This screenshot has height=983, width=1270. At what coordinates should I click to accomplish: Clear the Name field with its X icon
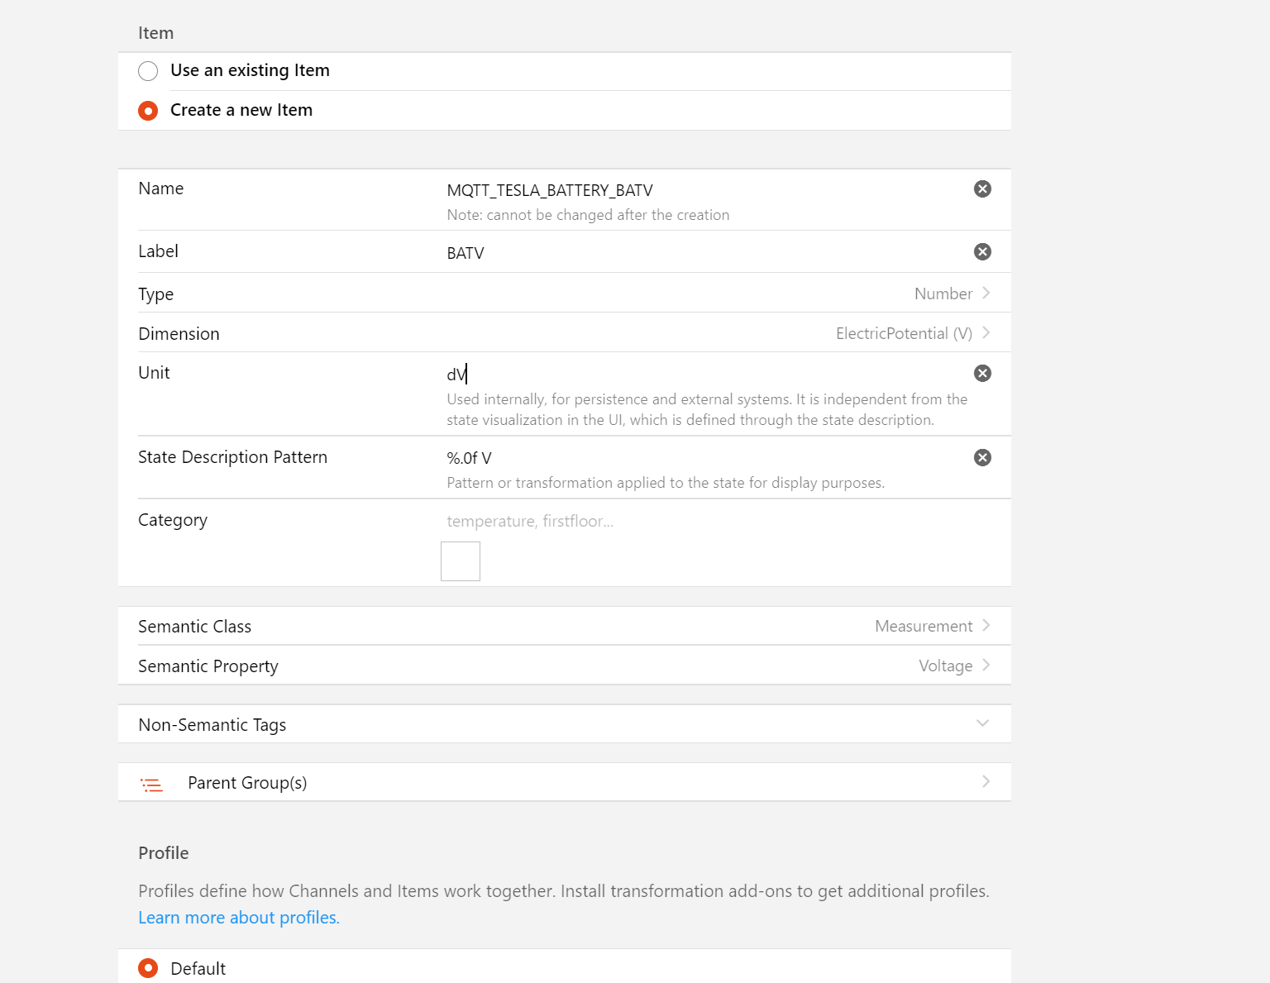pos(982,189)
